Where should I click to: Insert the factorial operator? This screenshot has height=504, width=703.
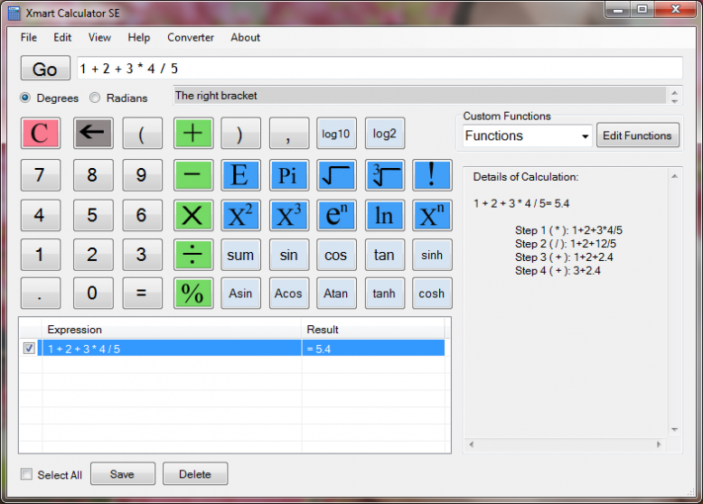click(432, 174)
